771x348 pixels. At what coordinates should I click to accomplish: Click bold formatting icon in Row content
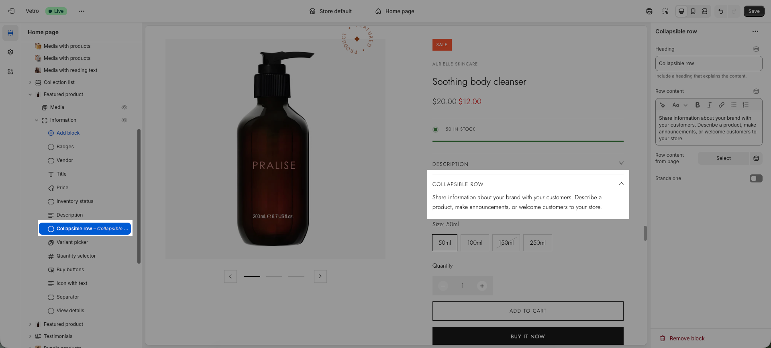pyautogui.click(x=698, y=105)
